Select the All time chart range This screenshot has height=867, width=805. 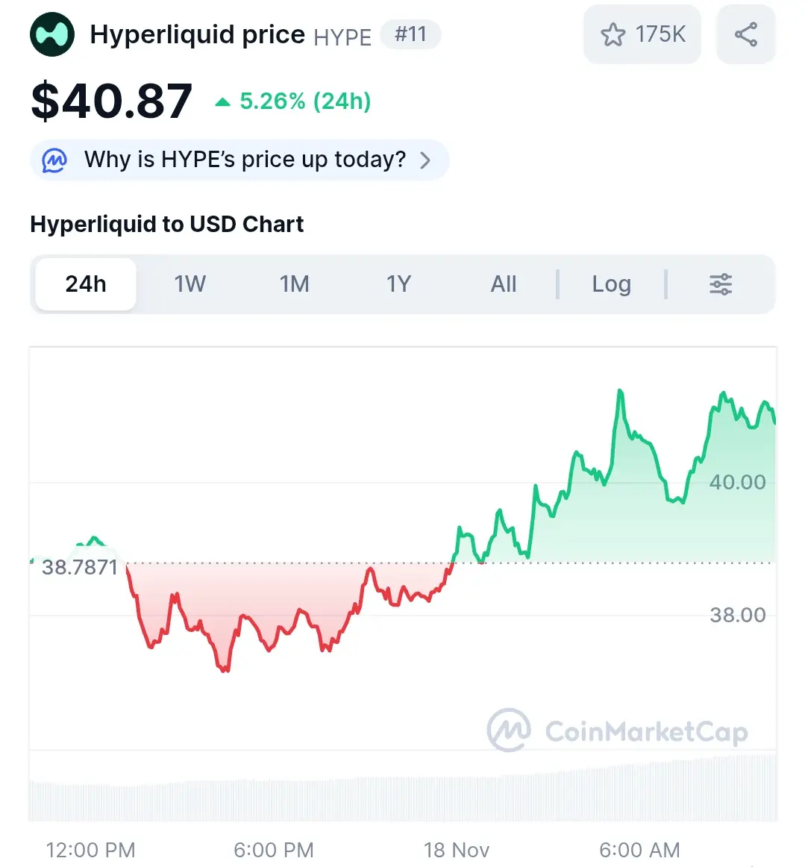pyautogui.click(x=504, y=284)
